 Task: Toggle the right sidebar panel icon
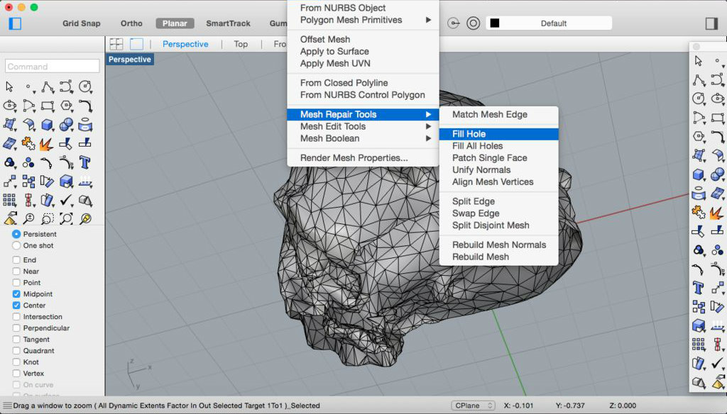click(x=711, y=23)
